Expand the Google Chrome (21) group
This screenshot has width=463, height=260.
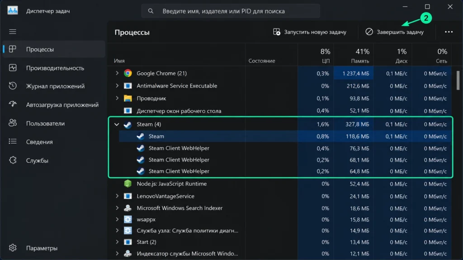tap(117, 73)
